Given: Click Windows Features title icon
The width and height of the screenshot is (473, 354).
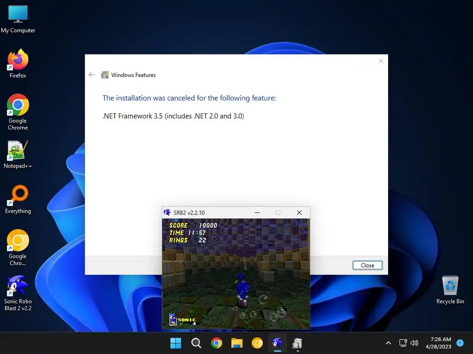Looking at the screenshot, I should coord(105,75).
